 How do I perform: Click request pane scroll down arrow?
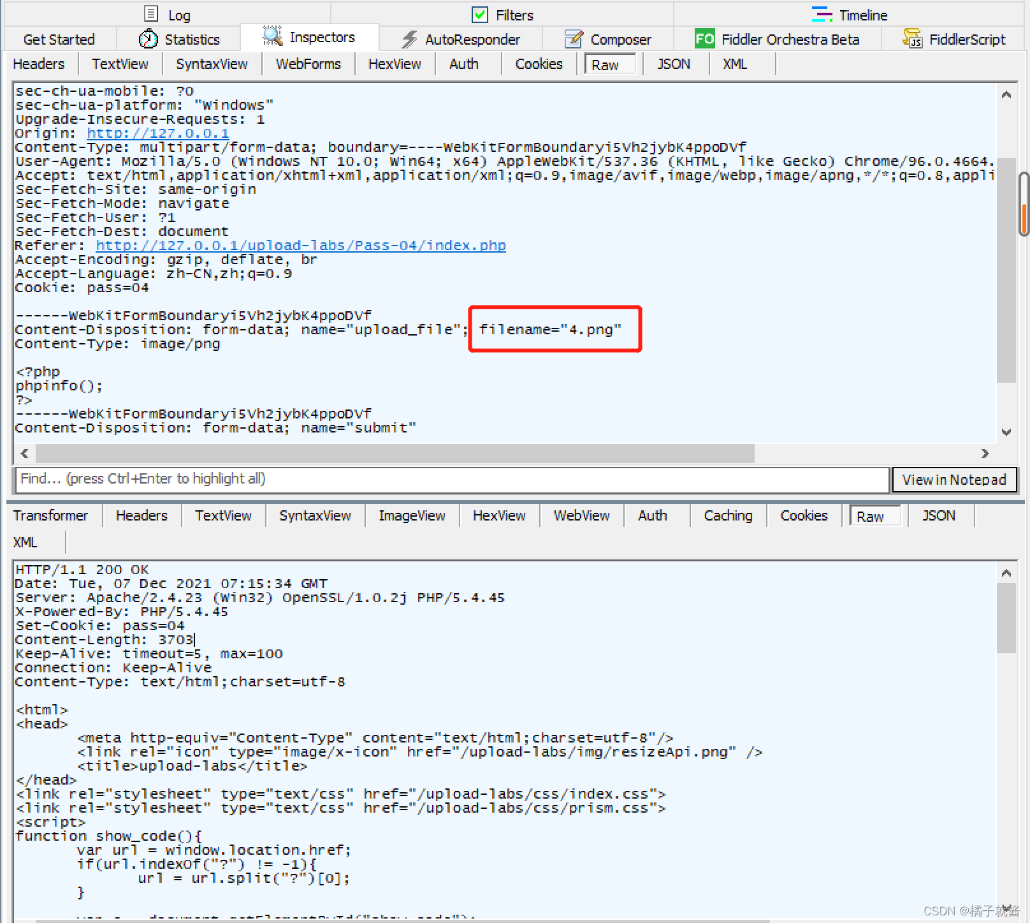[1006, 432]
